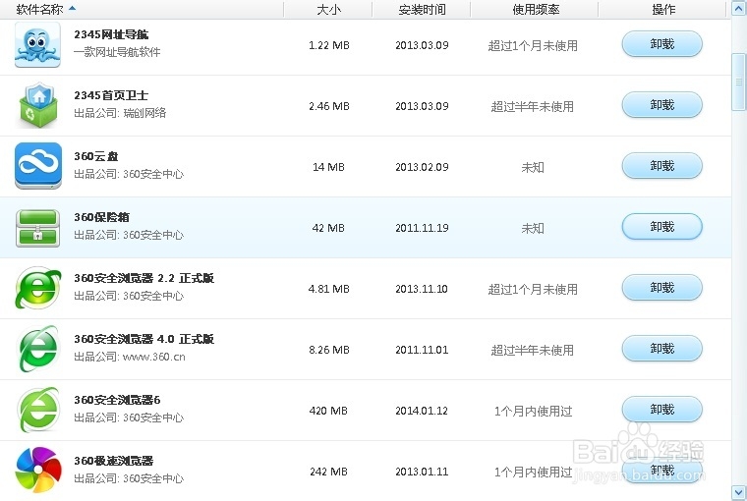Uninstall 360安全浏览器6 using 卸载
Screen dimensions: 747x501
(x=661, y=410)
